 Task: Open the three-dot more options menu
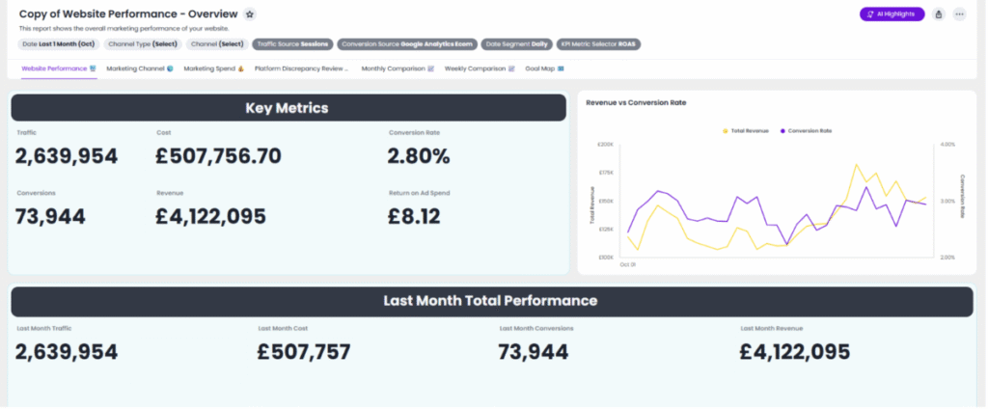click(959, 14)
